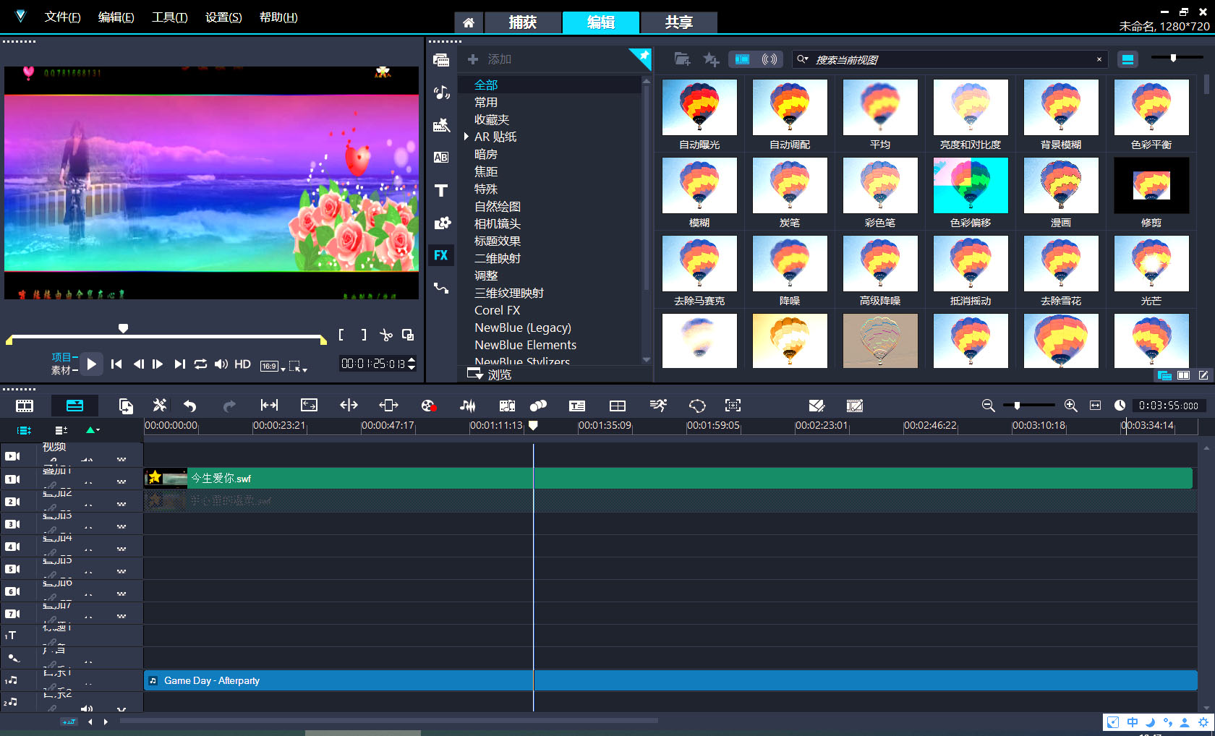
Task: Move the preview scrubber handle
Action: 124,328
